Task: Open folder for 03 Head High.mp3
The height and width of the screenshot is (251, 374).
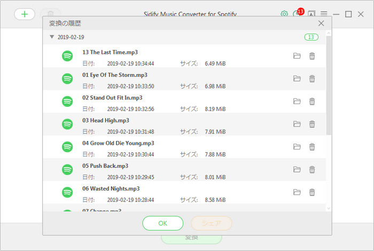Action: point(297,124)
